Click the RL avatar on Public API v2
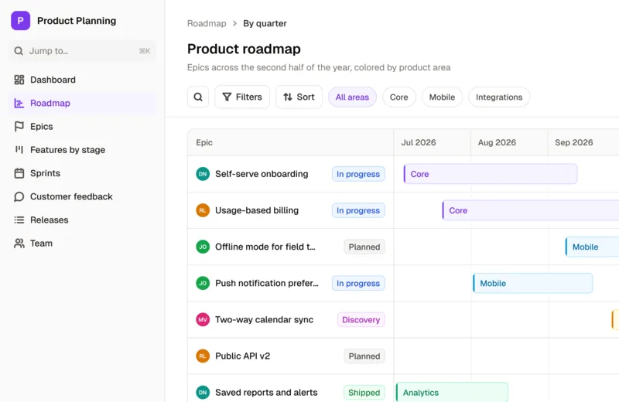 203,356
